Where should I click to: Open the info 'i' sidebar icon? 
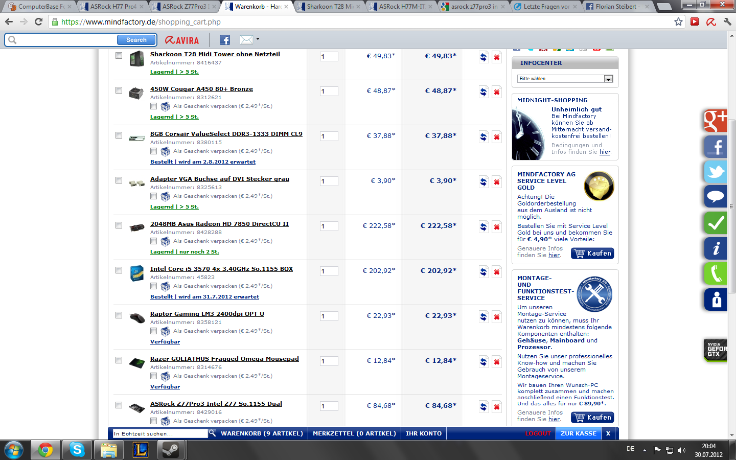point(716,248)
